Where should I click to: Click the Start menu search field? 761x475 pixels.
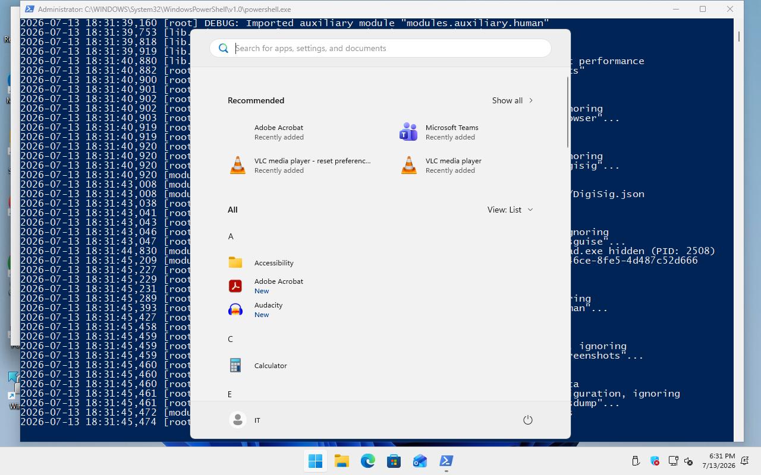point(380,48)
